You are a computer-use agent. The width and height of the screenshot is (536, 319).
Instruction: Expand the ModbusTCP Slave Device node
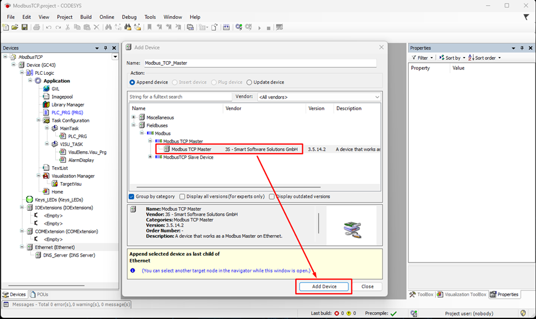(151, 157)
